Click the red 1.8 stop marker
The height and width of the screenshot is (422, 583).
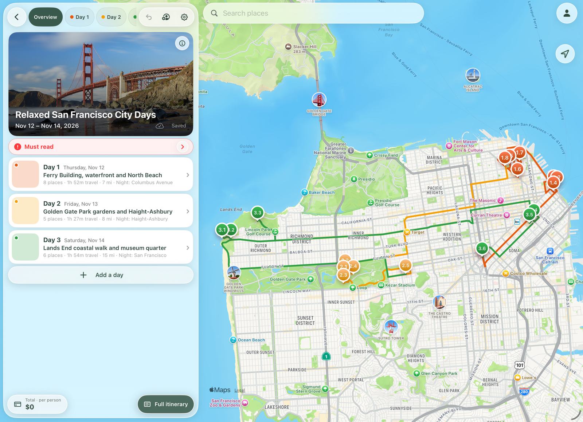tap(504, 158)
